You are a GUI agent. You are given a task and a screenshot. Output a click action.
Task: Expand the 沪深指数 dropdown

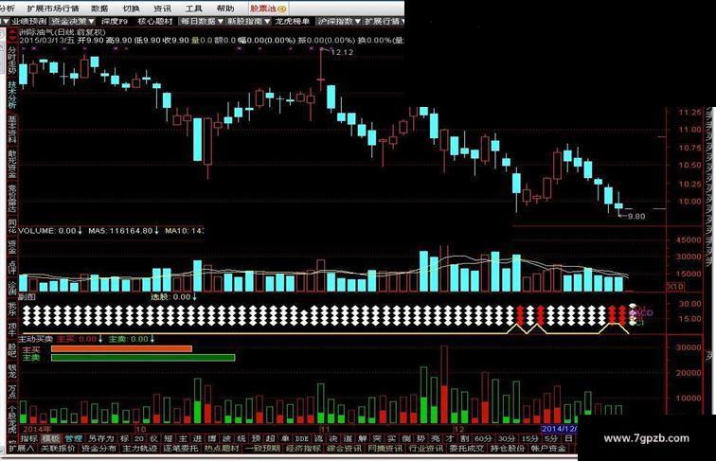[x=339, y=22]
